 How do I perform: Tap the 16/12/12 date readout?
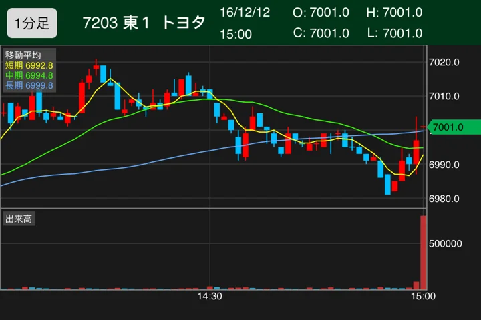(245, 13)
